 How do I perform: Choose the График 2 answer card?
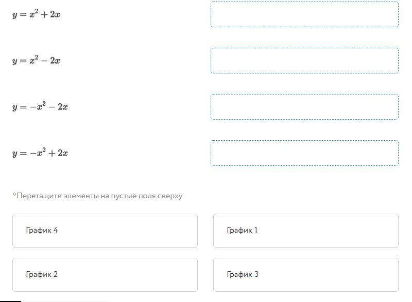click(105, 275)
